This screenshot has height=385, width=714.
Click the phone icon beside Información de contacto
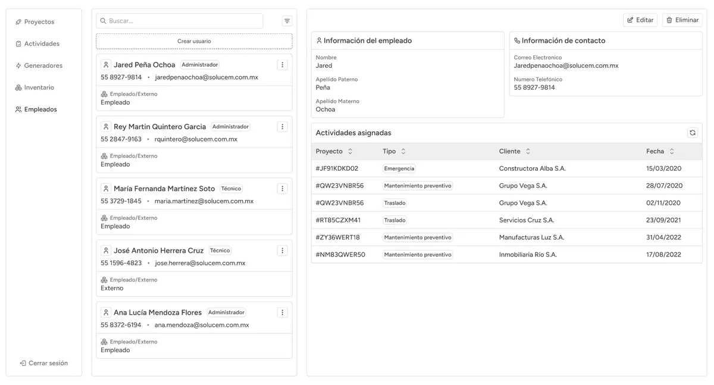[516, 40]
